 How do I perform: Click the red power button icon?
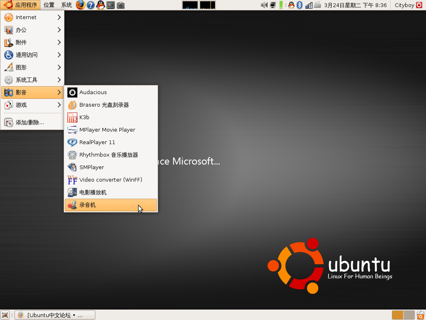point(419,5)
